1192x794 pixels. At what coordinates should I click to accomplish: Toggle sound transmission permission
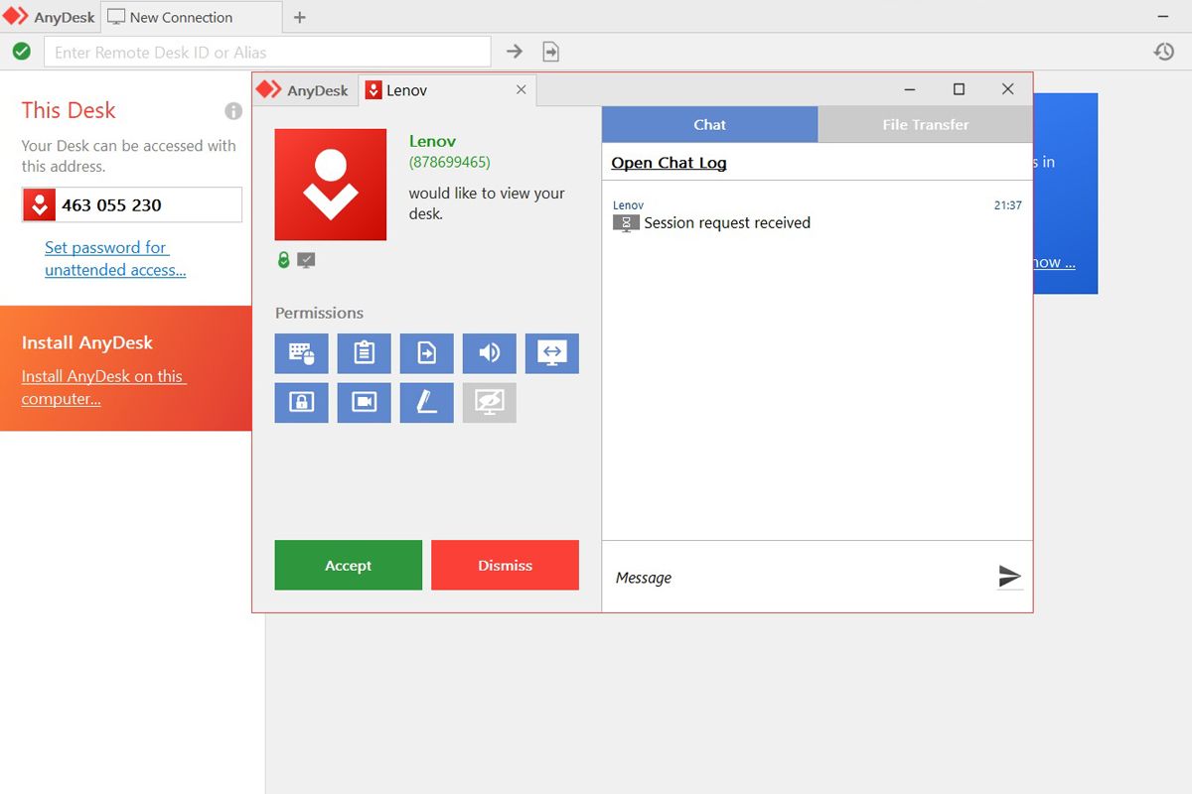click(x=489, y=353)
